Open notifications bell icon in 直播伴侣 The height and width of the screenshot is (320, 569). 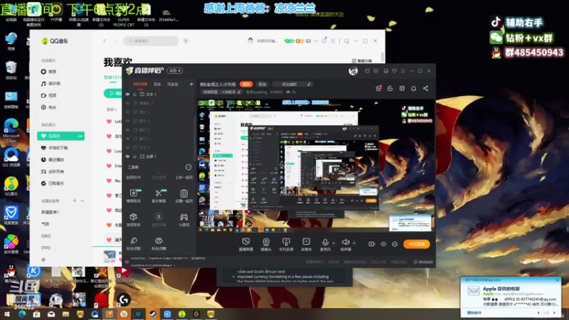click(414, 88)
